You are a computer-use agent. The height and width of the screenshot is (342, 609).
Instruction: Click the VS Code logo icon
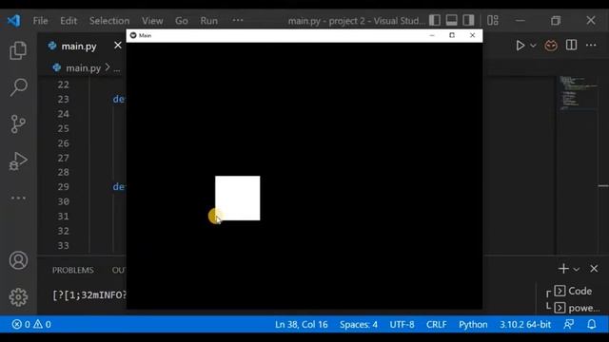click(13, 20)
